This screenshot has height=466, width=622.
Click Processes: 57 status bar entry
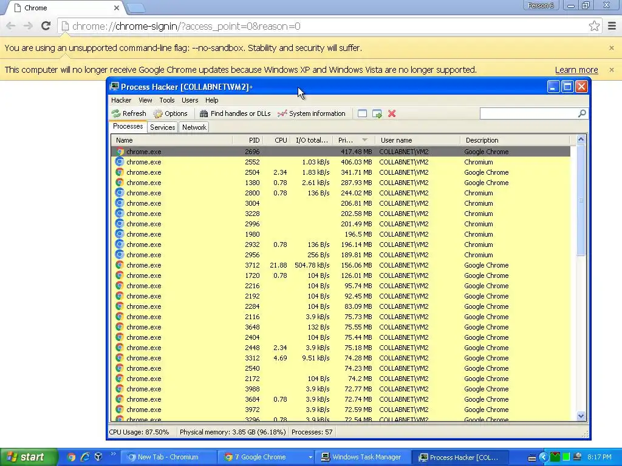[x=312, y=432]
